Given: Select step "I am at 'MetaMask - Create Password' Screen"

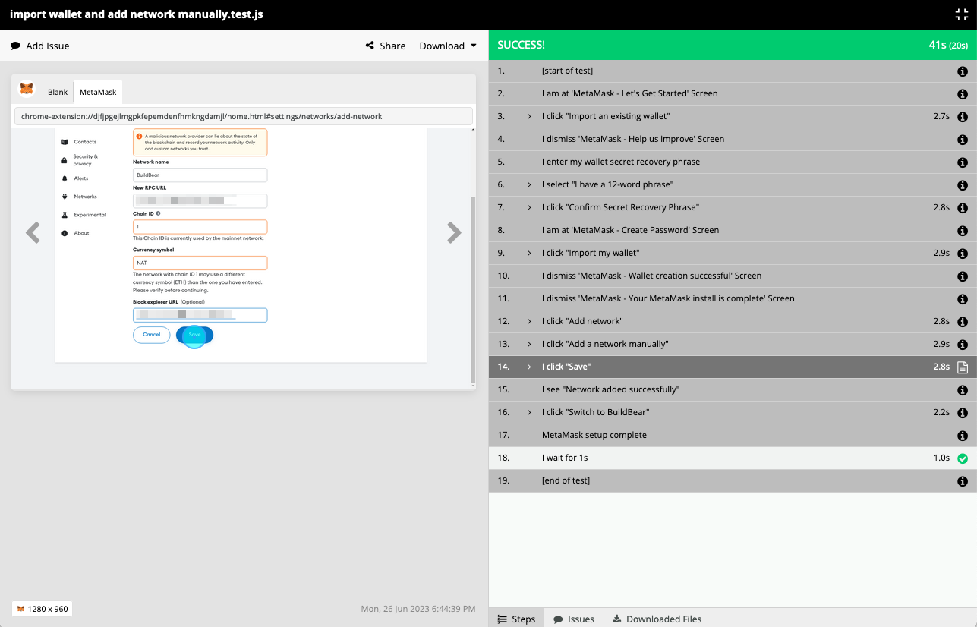Looking at the screenshot, I should pos(733,231).
